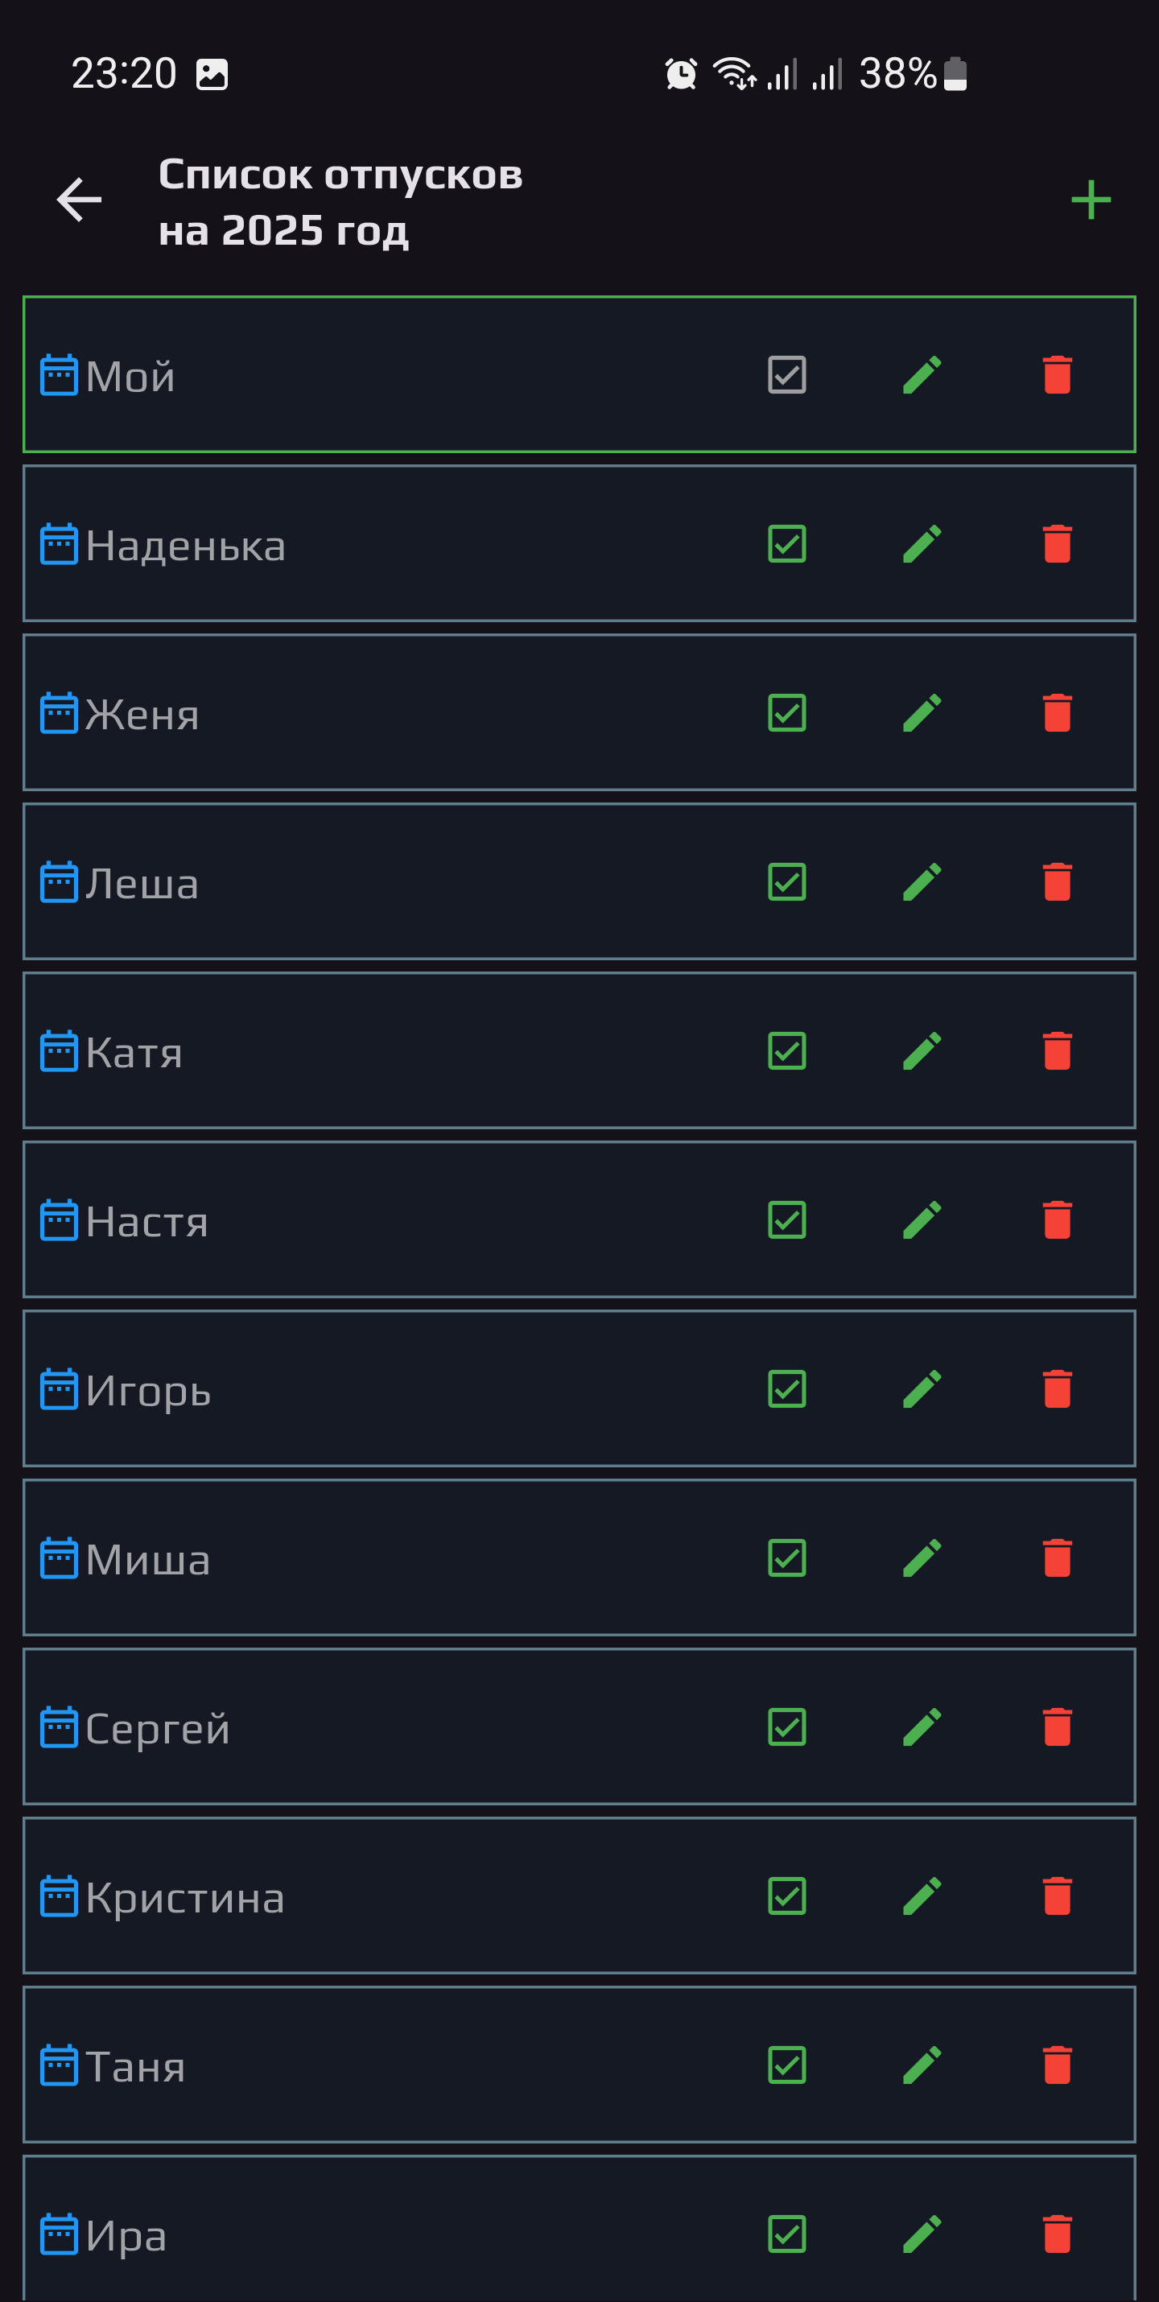The width and height of the screenshot is (1159, 2302).
Task: Edit the Наденька vacation entry
Action: 922,544
